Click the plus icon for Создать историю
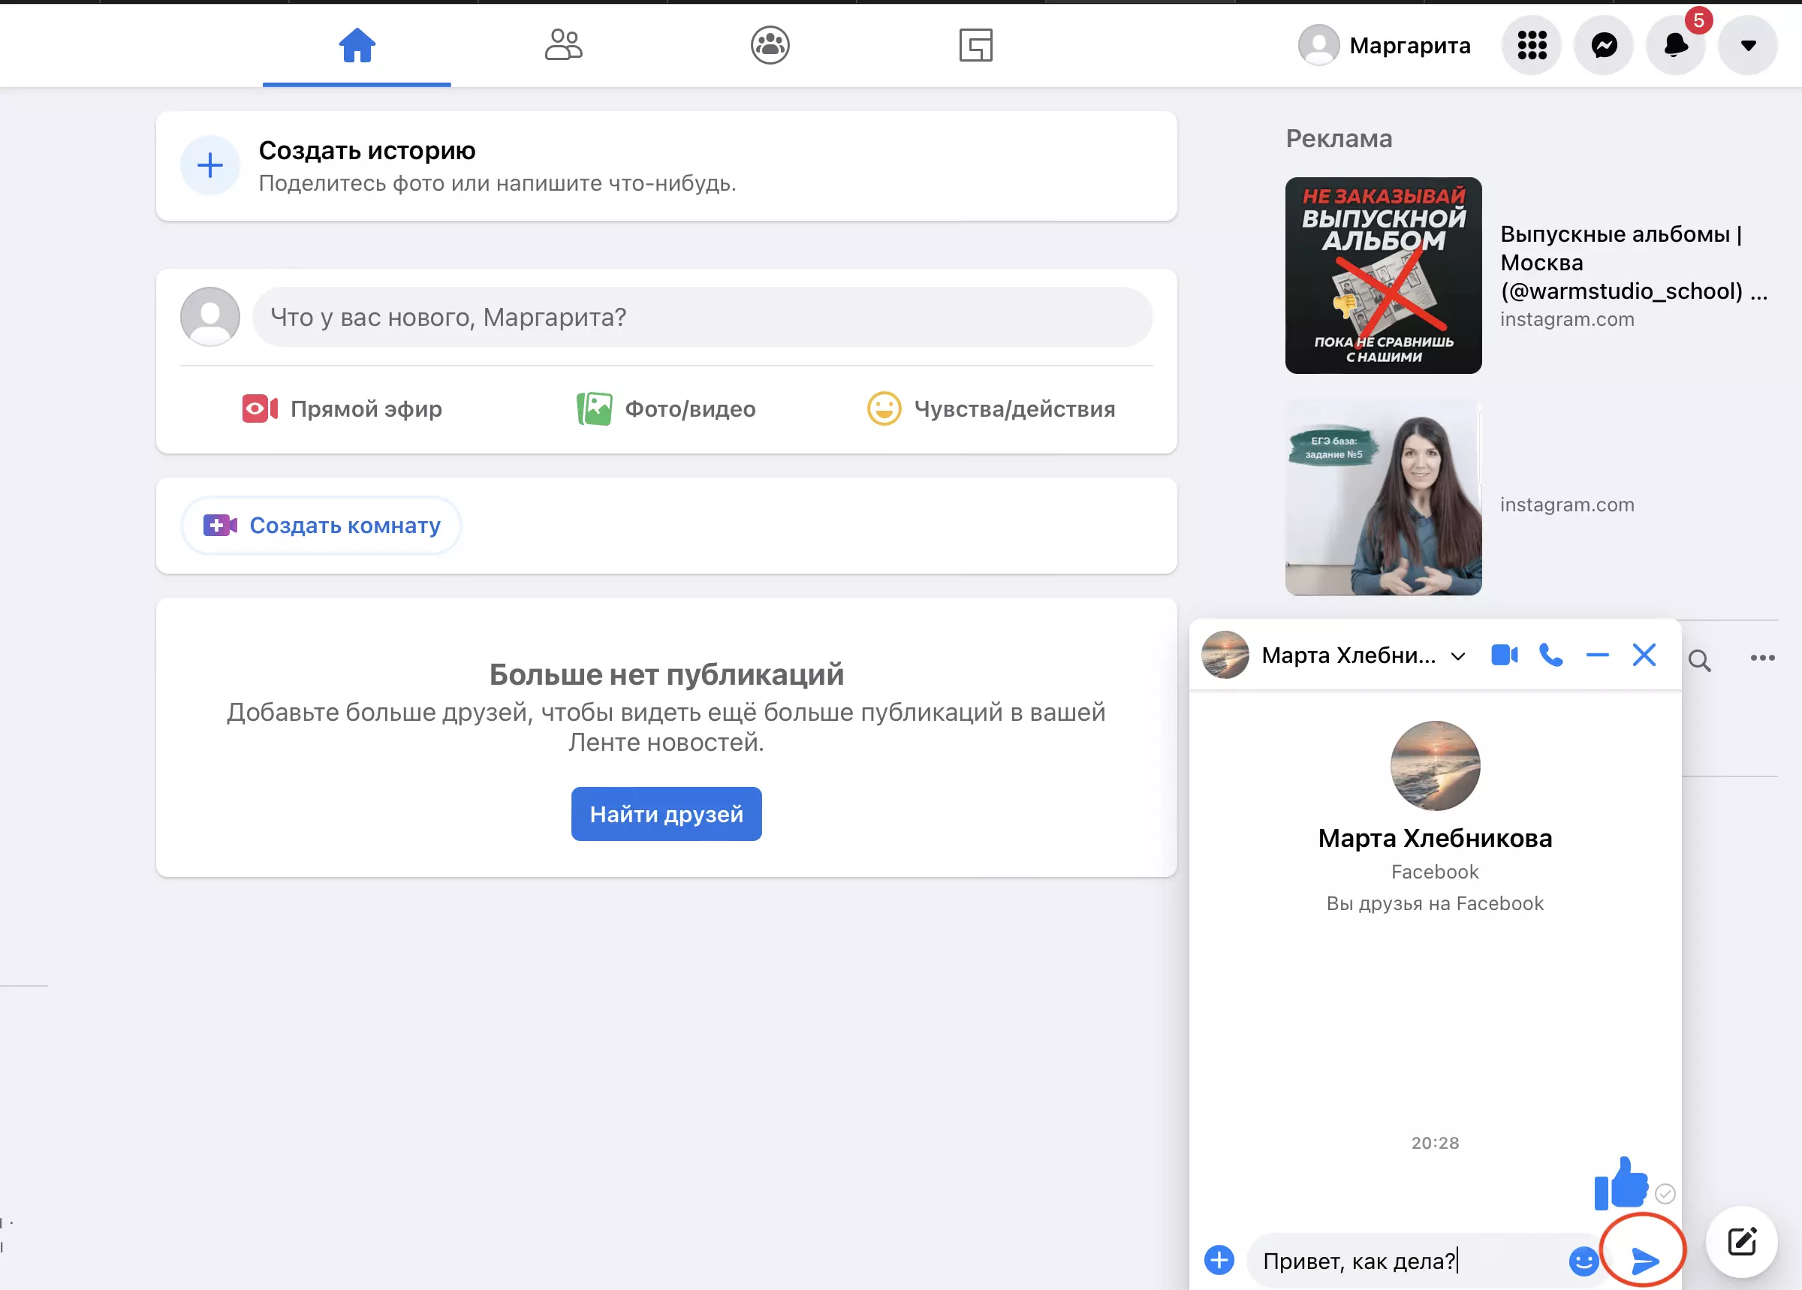 (210, 166)
